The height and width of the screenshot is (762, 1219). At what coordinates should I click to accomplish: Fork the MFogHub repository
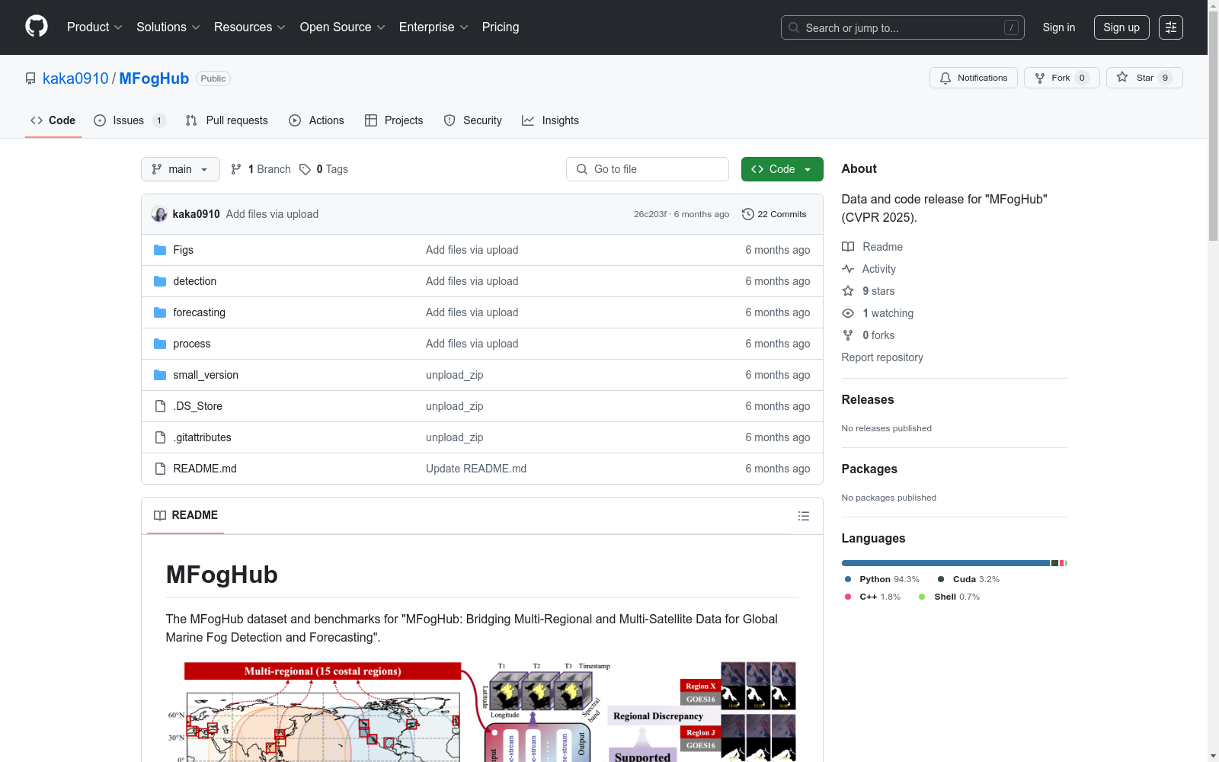(1061, 78)
